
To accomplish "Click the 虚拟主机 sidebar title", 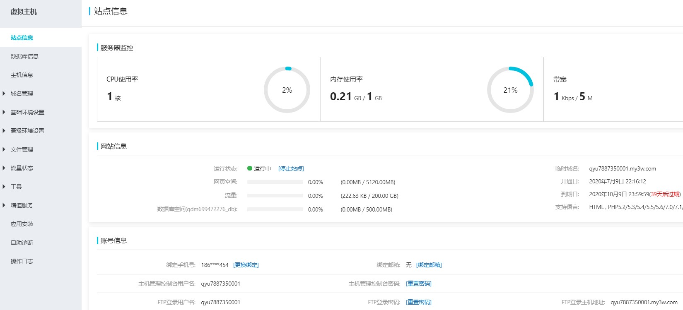I will tap(24, 12).
